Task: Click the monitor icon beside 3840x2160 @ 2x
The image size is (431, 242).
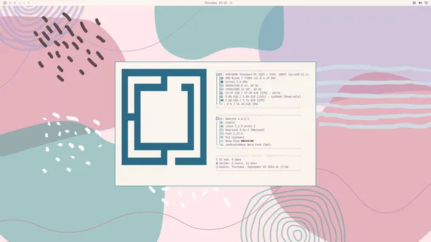Action: click(x=222, y=85)
